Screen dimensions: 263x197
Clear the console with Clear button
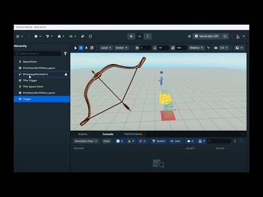(x=106, y=141)
